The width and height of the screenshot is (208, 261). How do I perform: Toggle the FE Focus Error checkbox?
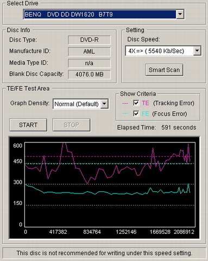[x=136, y=114]
